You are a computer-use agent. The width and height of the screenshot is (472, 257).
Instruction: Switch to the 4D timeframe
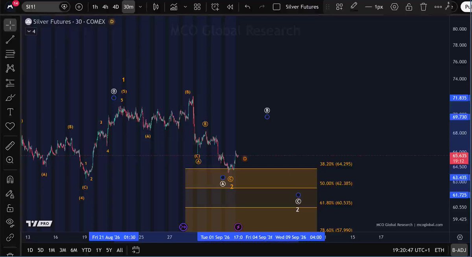(116, 7)
